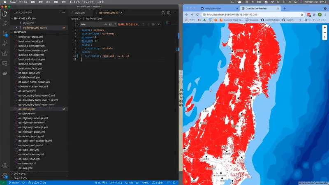Open oc-airport.yml in file tree
This screenshot has height=185, width=329.
tap(27, 91)
